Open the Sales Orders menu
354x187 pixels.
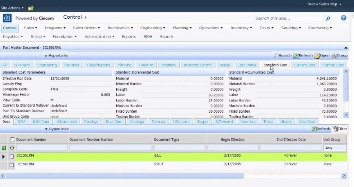pyautogui.click(x=86, y=28)
